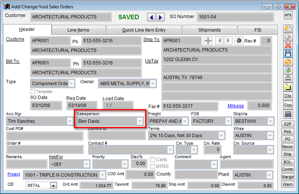Click the Mileage link

click(x=236, y=106)
